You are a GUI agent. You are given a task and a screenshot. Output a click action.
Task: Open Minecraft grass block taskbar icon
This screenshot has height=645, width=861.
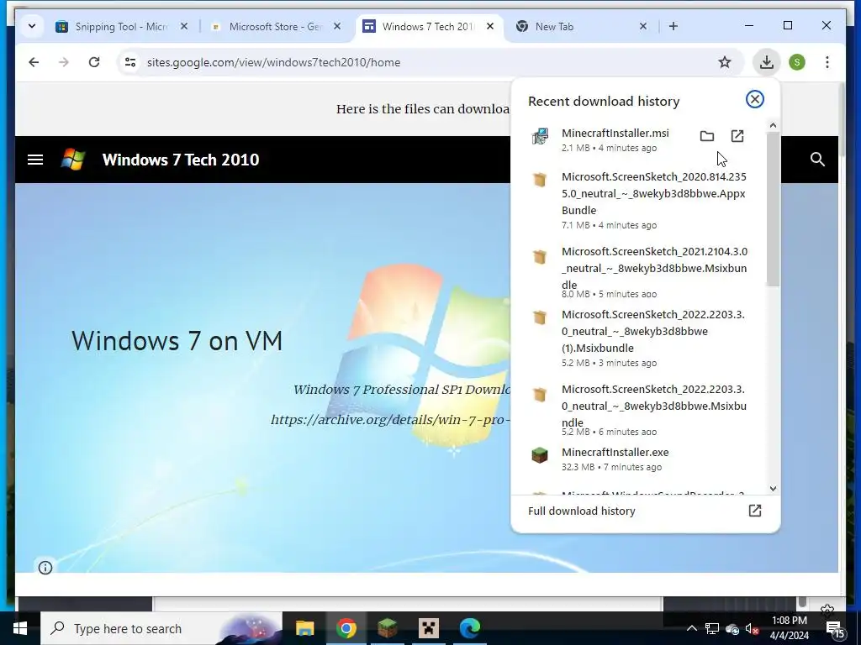(388, 628)
